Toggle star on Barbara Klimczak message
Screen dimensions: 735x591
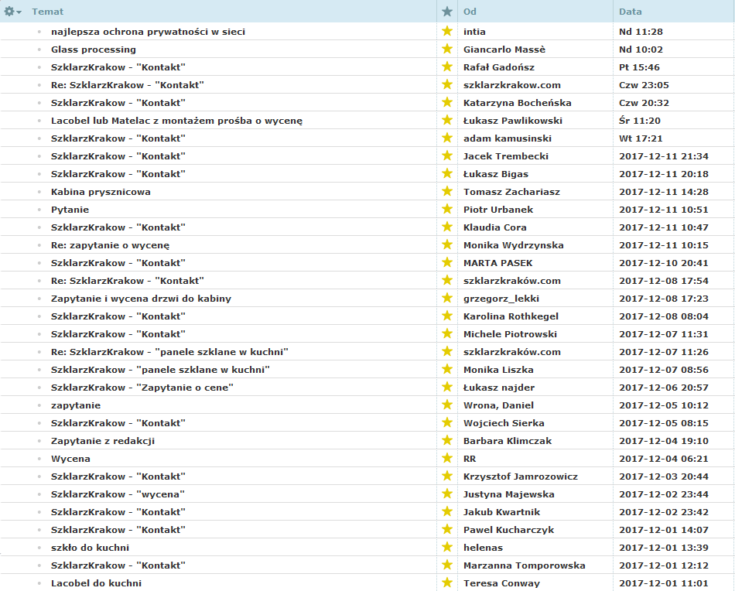[x=447, y=441]
